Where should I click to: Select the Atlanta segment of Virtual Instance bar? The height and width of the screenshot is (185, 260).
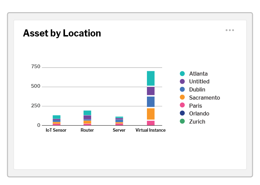(151, 78)
